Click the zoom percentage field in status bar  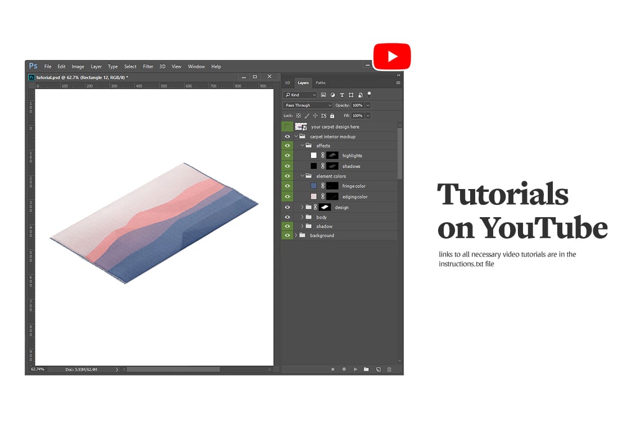[38, 370]
